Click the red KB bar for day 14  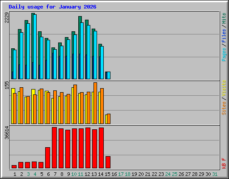click(101, 148)
